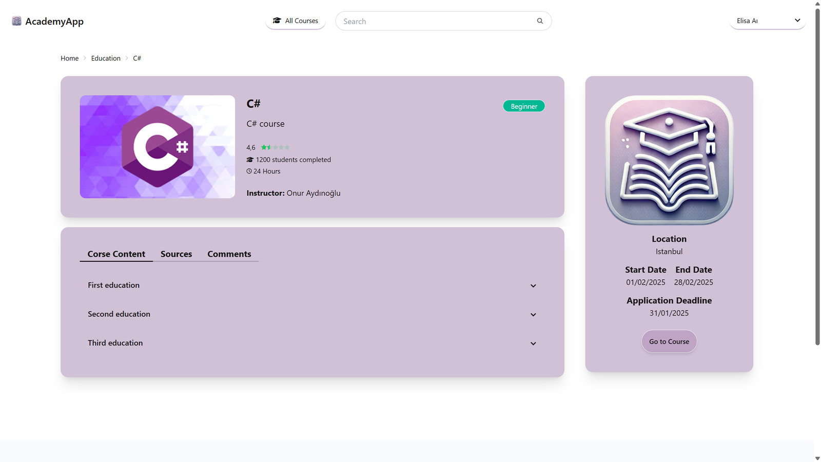Switch to the Sources tab
Viewport: 821px width, 462px height.
pos(176,254)
